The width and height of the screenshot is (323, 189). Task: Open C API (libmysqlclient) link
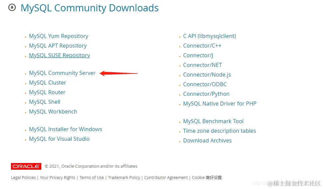[209, 36]
